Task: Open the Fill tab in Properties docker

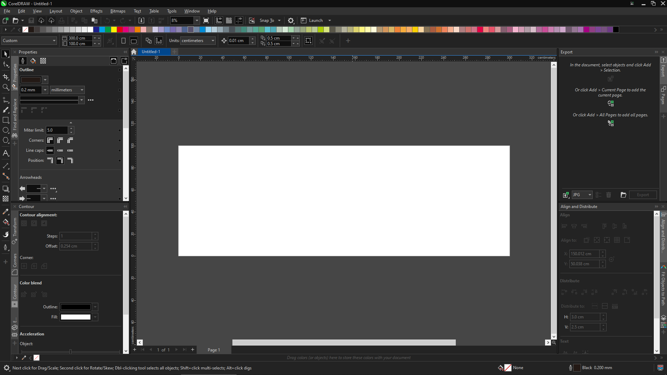Action: 33,61
